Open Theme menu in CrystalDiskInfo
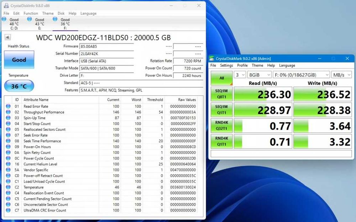 click(48, 14)
